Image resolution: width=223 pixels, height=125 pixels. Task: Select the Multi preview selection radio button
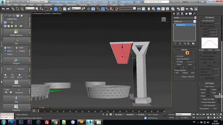190,73
